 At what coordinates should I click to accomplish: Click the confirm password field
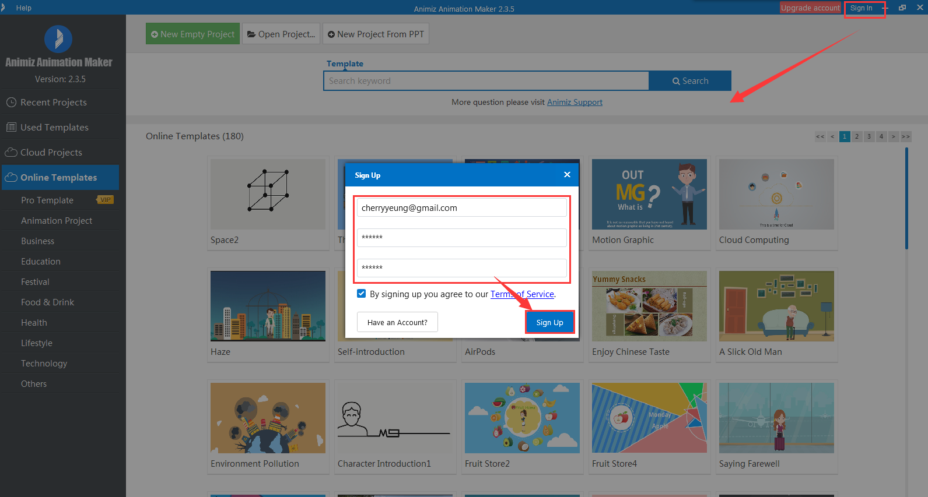(462, 267)
